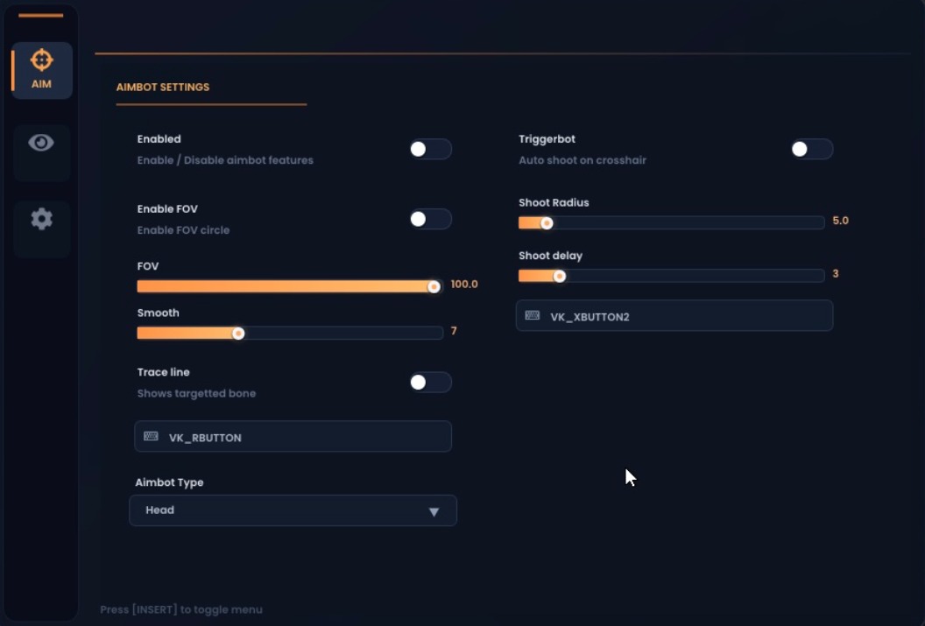
Task: Click the Shoot Radius slider handle
Action: point(547,223)
